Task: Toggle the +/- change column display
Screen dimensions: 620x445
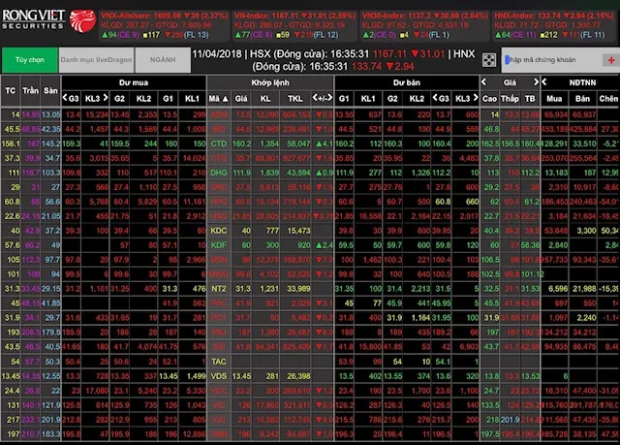Action: (321, 99)
